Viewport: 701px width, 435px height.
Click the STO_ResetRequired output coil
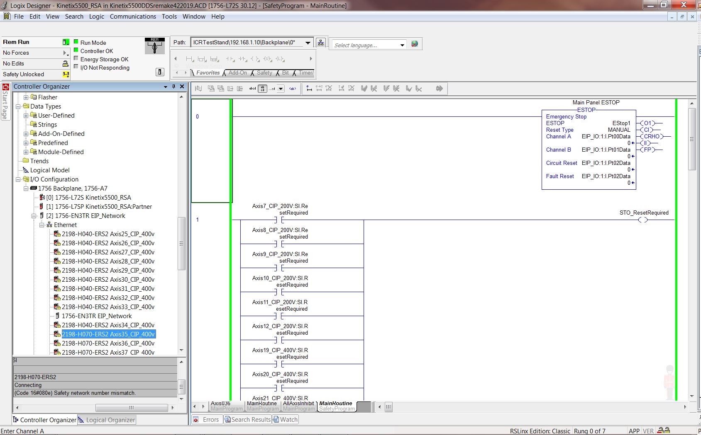click(x=643, y=220)
